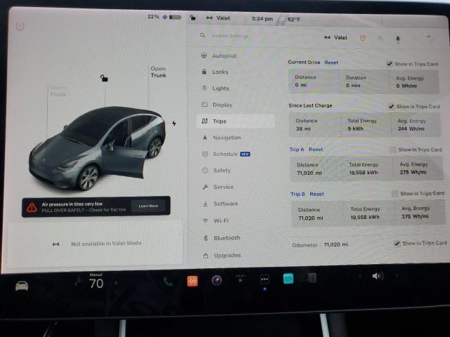Tap the Autopilot steering wheel icon

pyautogui.click(x=204, y=55)
